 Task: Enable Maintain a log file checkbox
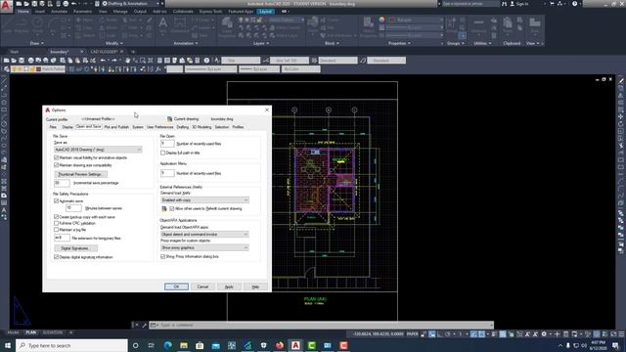(57, 230)
